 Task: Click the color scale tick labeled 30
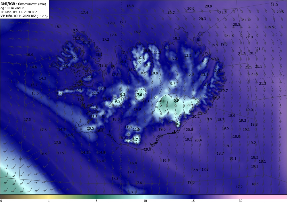pos(241,201)
